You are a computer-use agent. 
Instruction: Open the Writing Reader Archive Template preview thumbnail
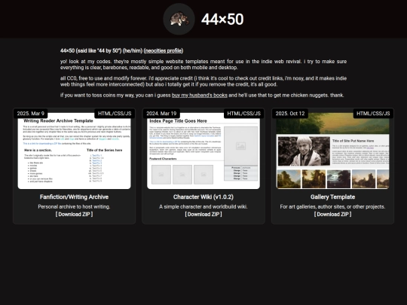74,151
